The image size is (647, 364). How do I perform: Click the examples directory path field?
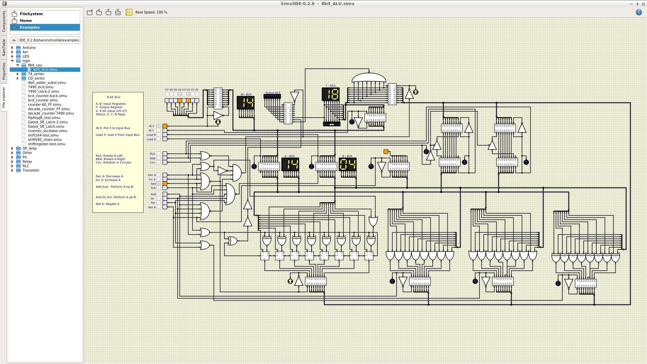click(50, 40)
